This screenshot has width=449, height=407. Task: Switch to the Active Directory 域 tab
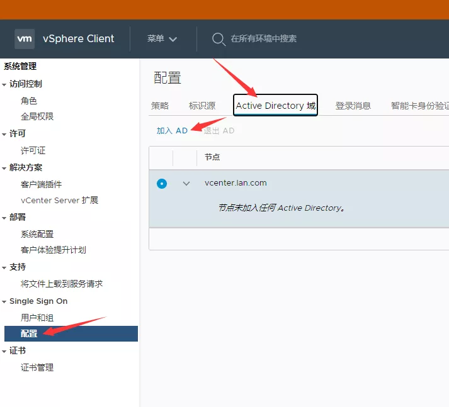(275, 106)
